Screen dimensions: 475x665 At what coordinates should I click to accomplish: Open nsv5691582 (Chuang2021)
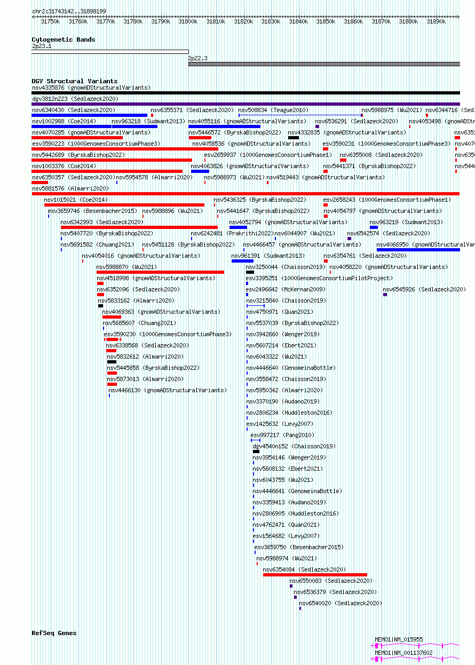pos(97,244)
